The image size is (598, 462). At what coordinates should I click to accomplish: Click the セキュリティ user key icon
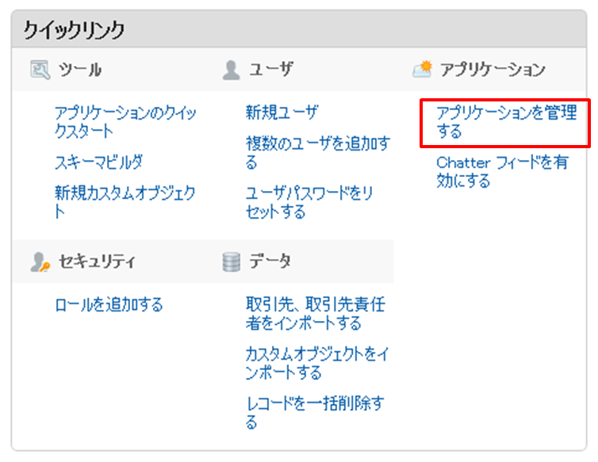pos(40,262)
